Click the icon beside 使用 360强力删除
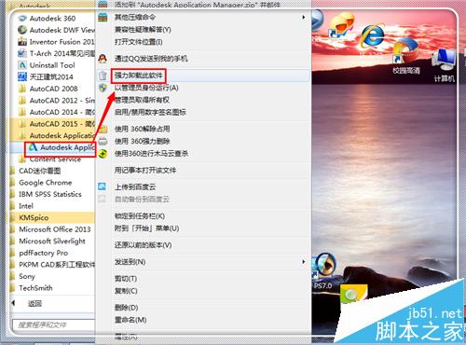 tap(103, 141)
